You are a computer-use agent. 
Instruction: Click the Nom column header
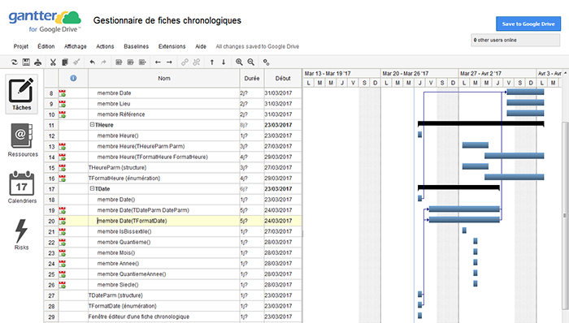click(163, 78)
